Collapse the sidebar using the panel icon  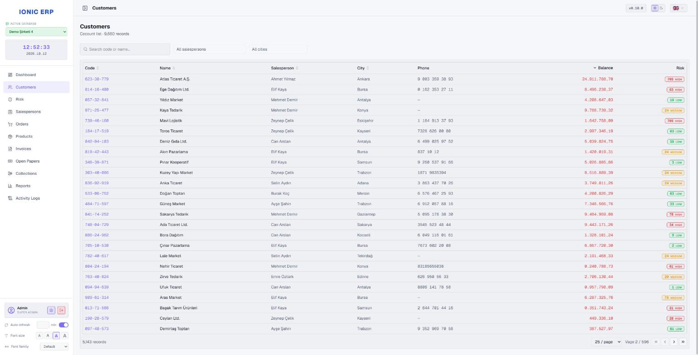point(85,8)
